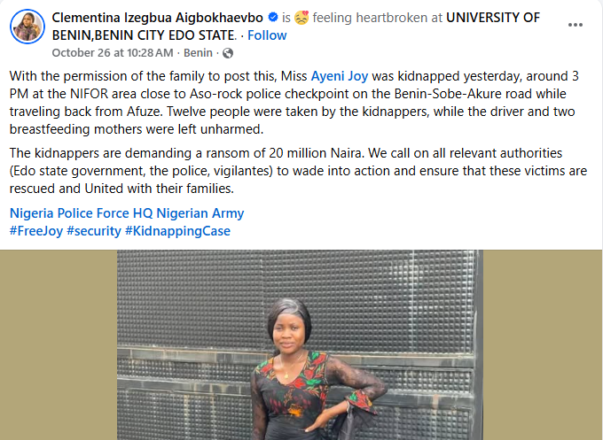Open Clementina's profile picture avatar
This screenshot has height=440, width=603.
click(x=27, y=26)
